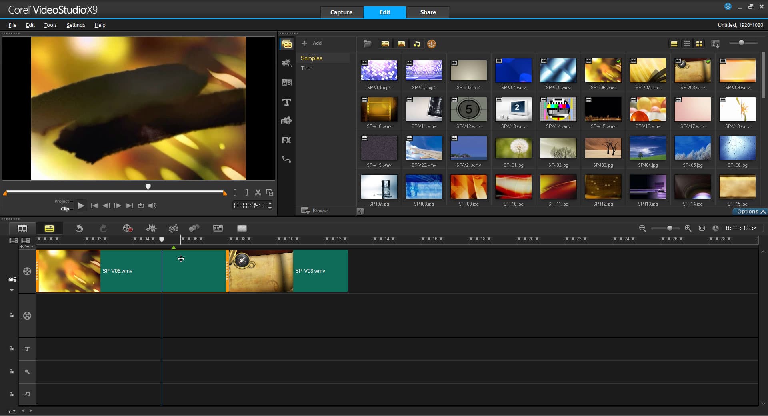The height and width of the screenshot is (416, 768).
Task: Toggle photo visibility filter in library
Action: click(x=401, y=44)
